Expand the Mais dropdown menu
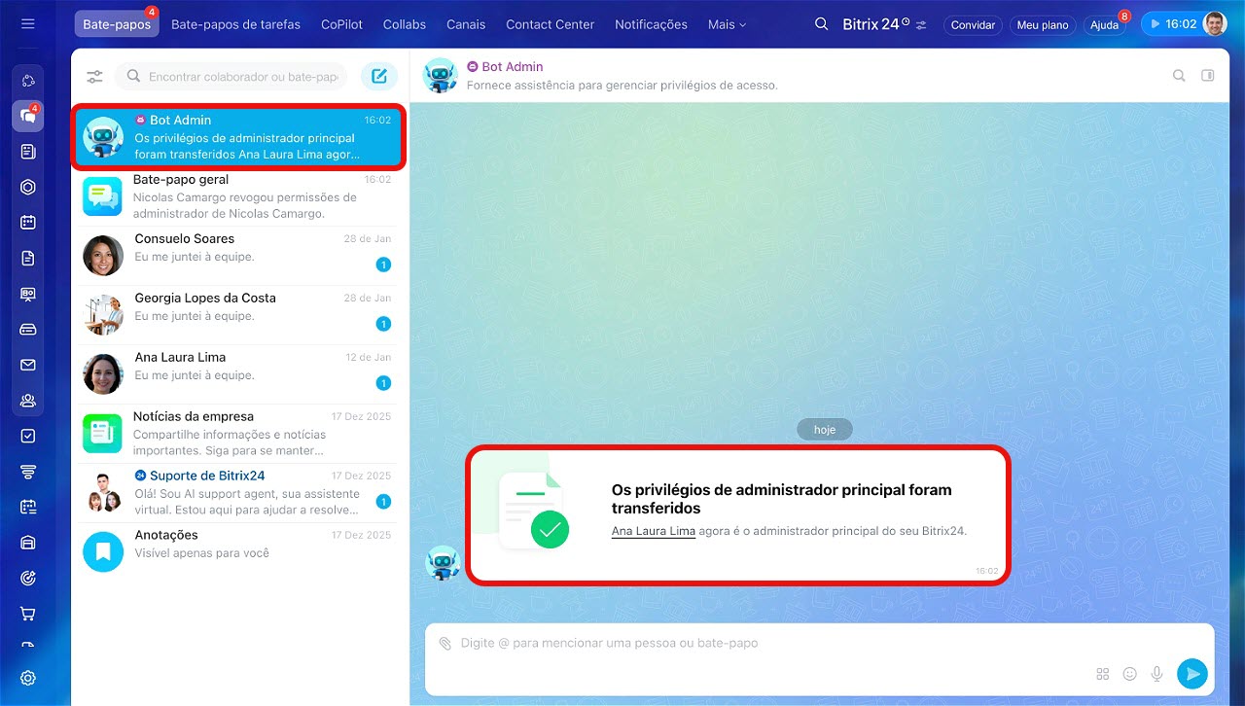Screen dimensions: 1245x706 (727, 24)
